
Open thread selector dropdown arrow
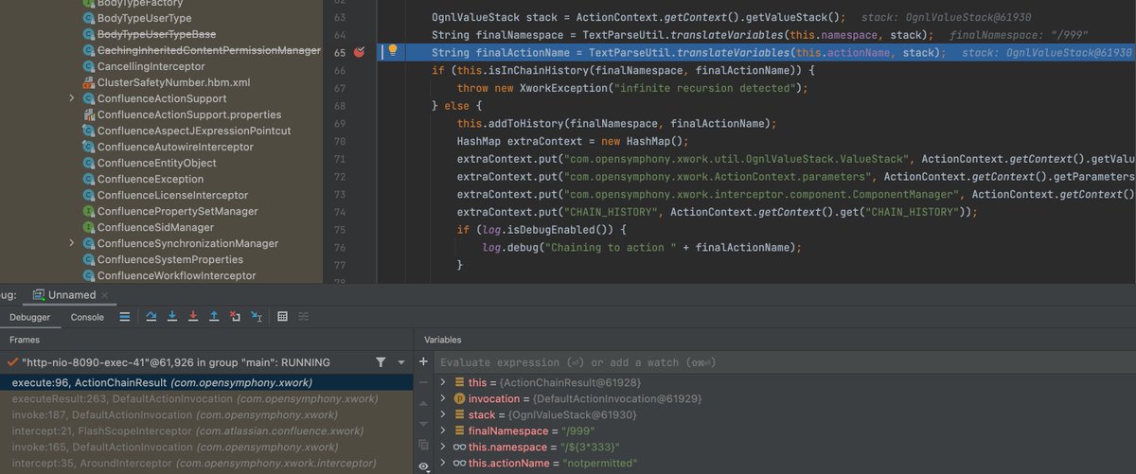(401, 362)
